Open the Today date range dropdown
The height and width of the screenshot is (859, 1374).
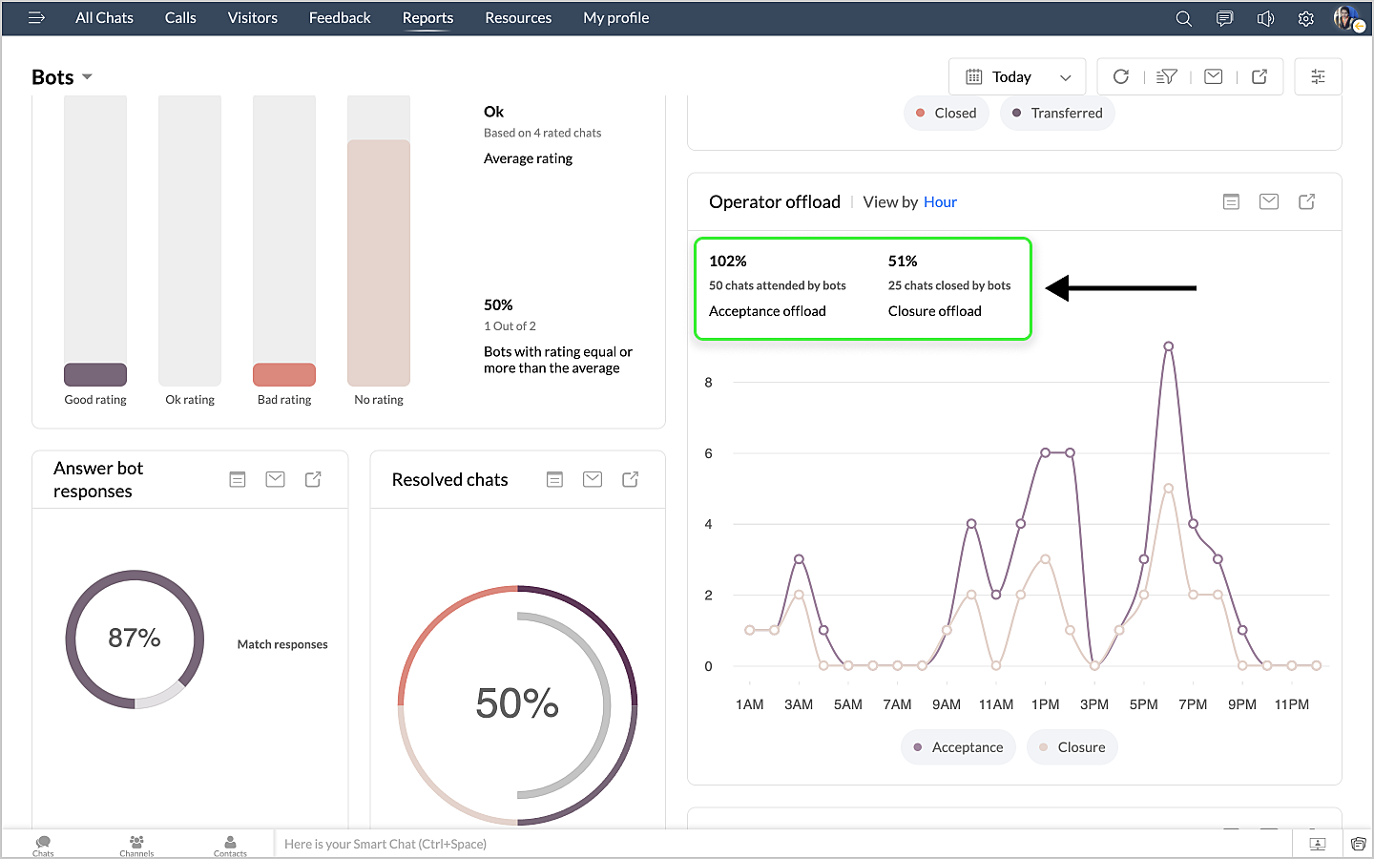(x=1017, y=76)
